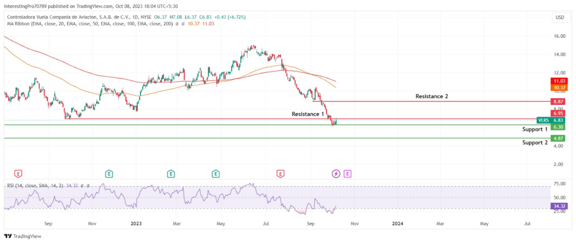Select the Support 2 text label
Viewport: 576px width, 243px height.
coord(535,143)
